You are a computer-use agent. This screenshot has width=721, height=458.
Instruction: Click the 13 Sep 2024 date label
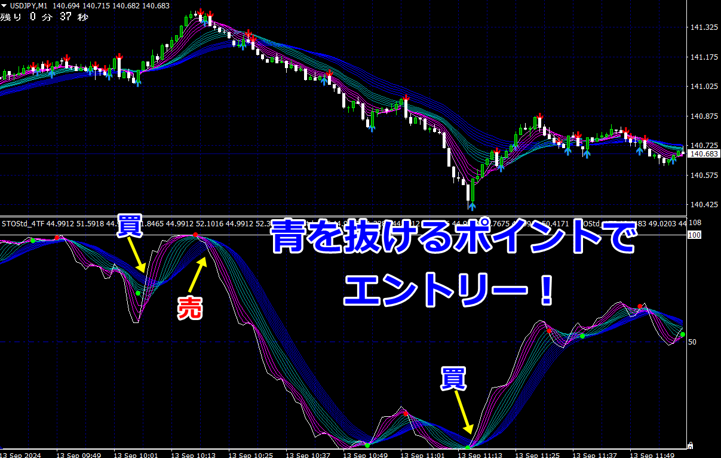(22, 454)
